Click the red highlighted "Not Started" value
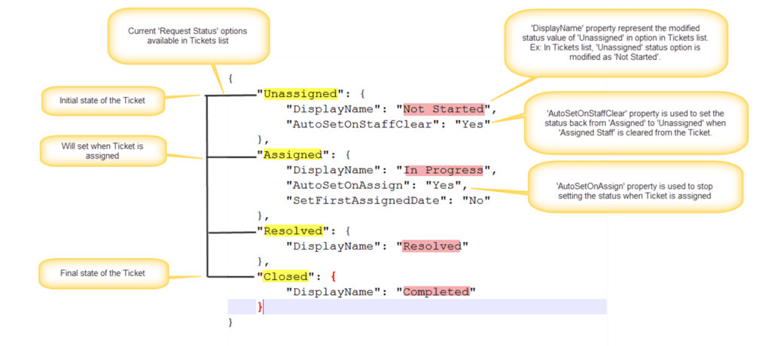The width and height of the screenshot is (771, 346). pyautogui.click(x=443, y=109)
